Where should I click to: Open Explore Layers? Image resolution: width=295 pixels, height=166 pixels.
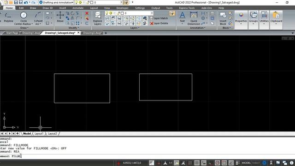tap(97, 18)
